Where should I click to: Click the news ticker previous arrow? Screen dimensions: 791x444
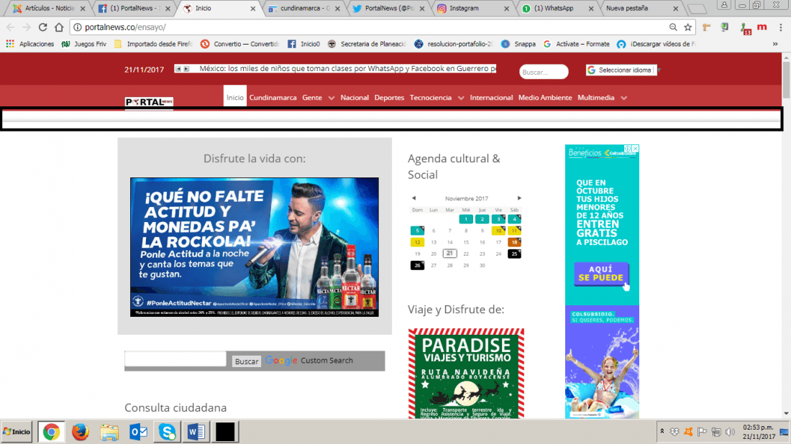pyautogui.click(x=178, y=68)
